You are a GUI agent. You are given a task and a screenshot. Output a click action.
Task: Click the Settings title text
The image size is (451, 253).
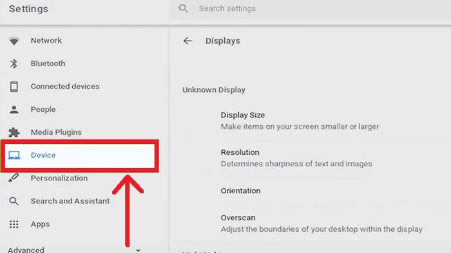pyautogui.click(x=28, y=9)
